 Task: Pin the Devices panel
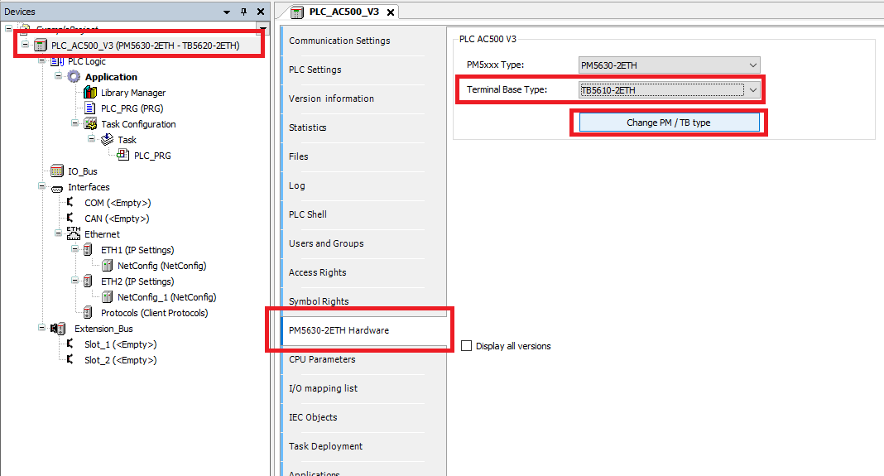coord(243,12)
